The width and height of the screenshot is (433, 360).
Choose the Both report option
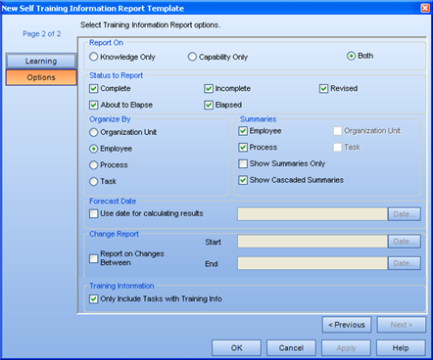351,56
